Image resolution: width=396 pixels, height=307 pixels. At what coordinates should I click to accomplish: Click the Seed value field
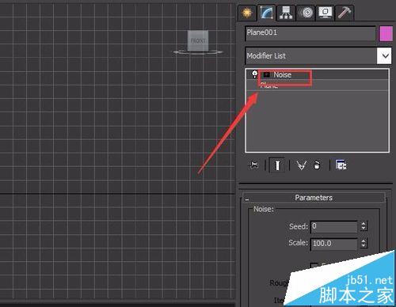click(x=334, y=226)
